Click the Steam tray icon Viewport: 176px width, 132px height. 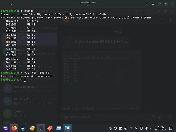point(115,128)
